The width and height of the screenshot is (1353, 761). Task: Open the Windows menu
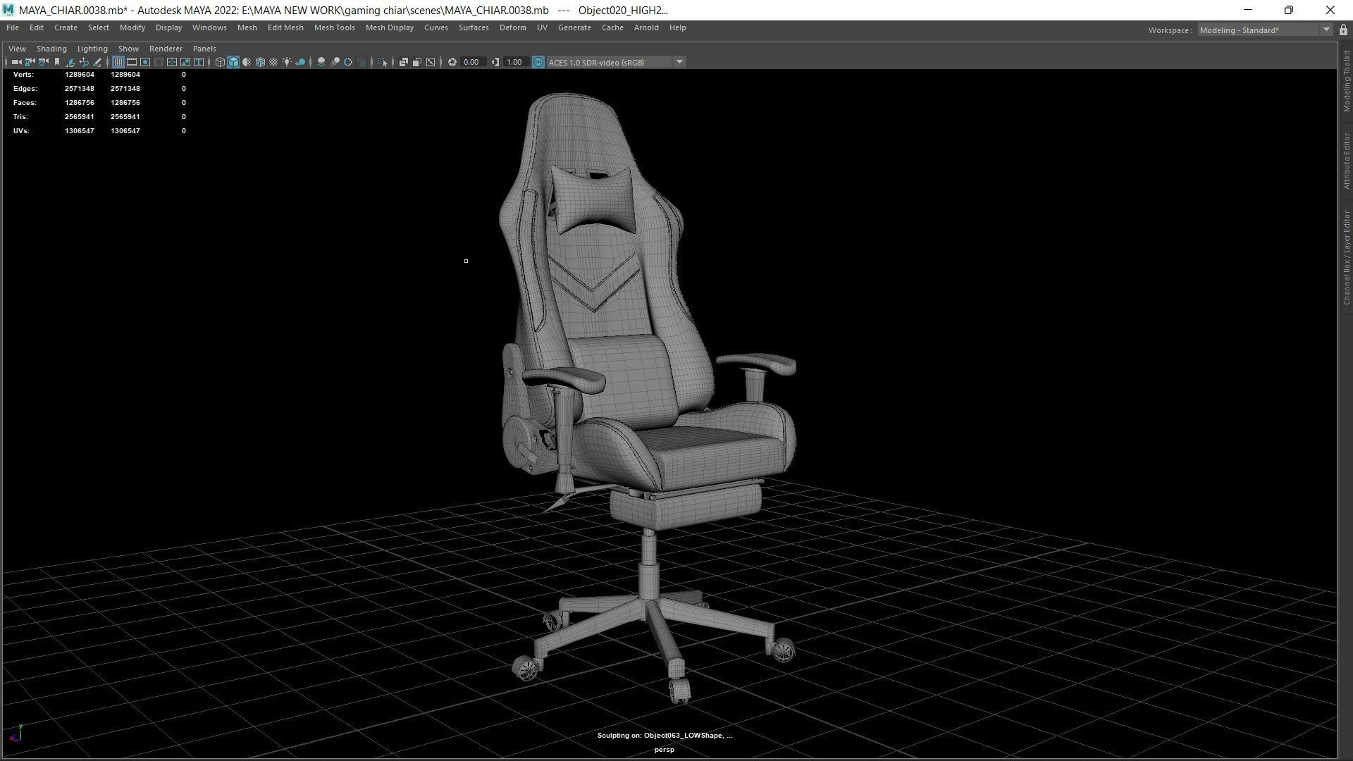pos(209,27)
